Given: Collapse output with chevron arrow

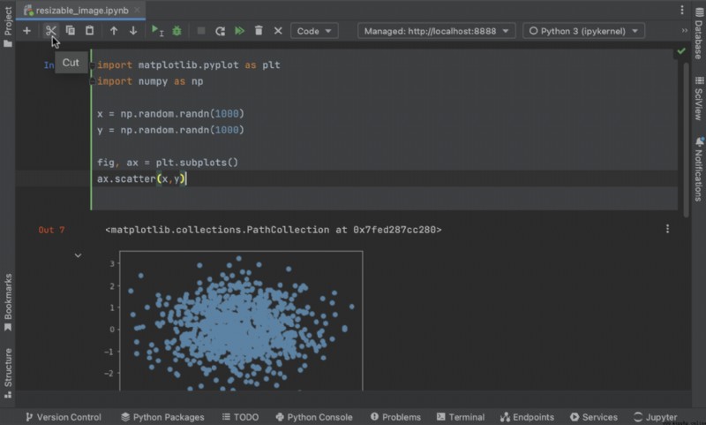Looking at the screenshot, I should click(x=78, y=255).
